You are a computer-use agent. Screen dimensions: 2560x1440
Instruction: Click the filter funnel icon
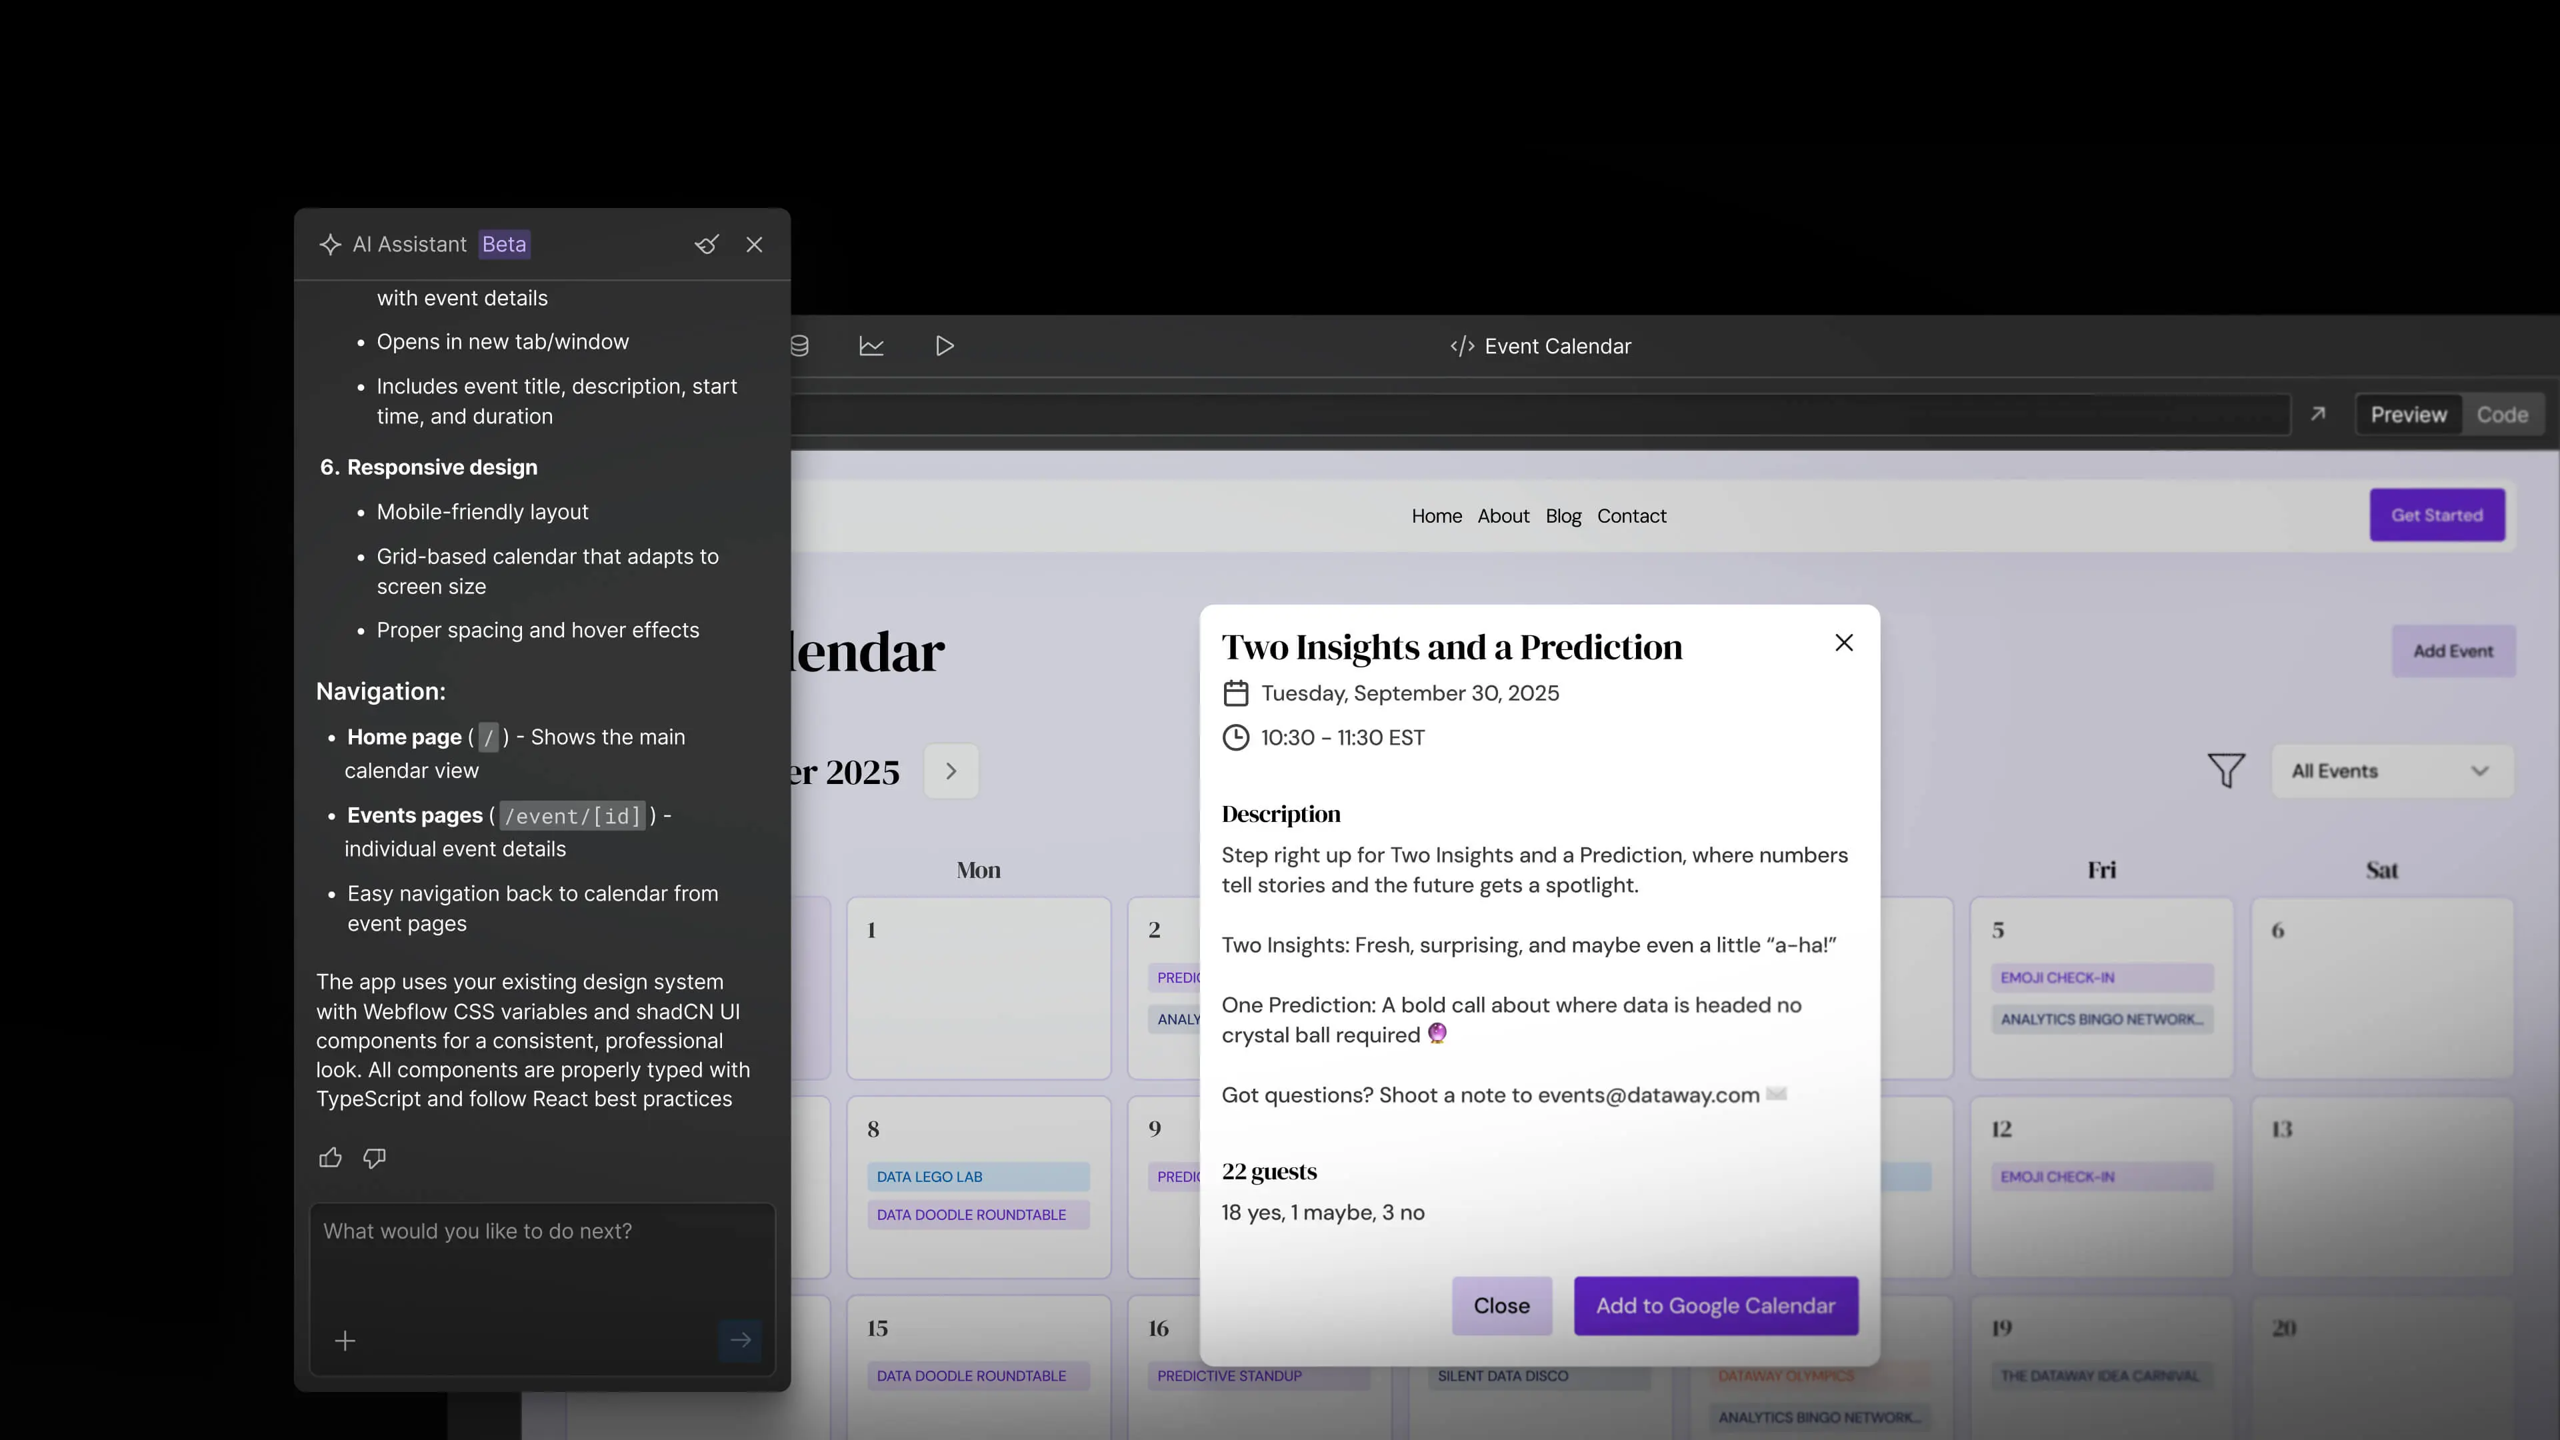pos(2226,770)
